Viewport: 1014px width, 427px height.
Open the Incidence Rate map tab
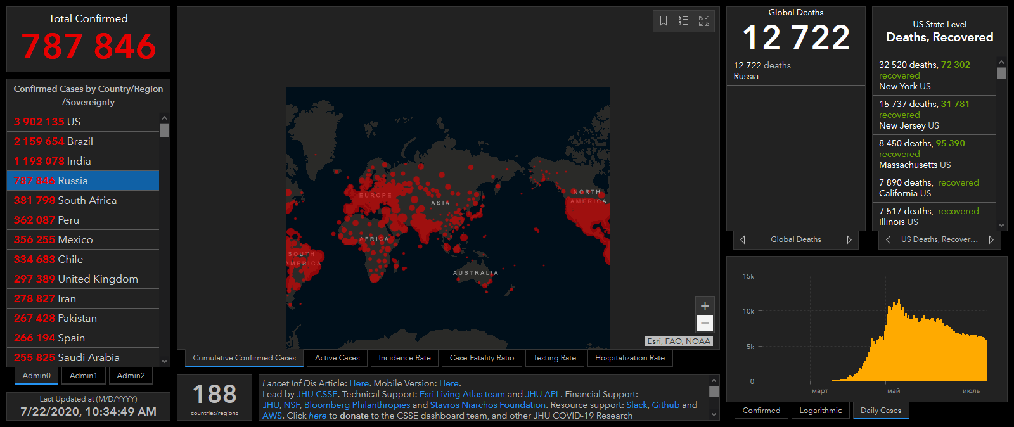click(404, 358)
